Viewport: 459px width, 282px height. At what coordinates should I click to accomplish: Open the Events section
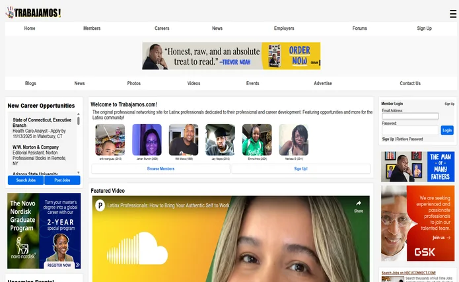(x=253, y=83)
